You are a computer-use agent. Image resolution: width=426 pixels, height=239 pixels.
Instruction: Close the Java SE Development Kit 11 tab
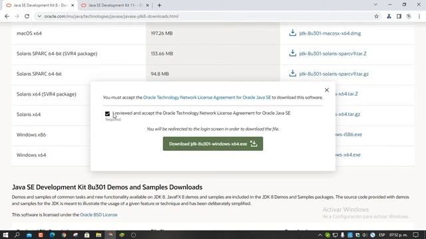pyautogui.click(x=147, y=5)
